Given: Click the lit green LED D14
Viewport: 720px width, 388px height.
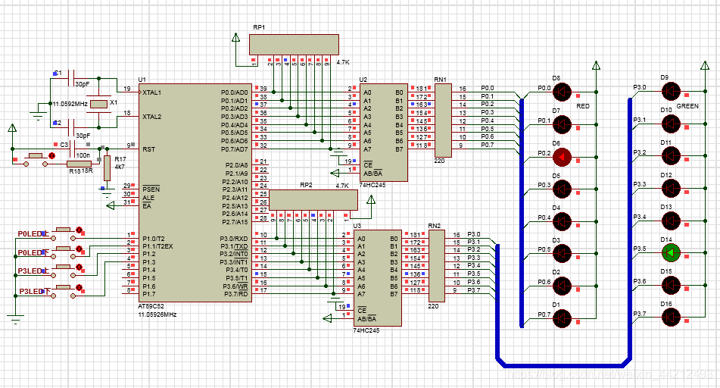Looking at the screenshot, I should 670,252.
